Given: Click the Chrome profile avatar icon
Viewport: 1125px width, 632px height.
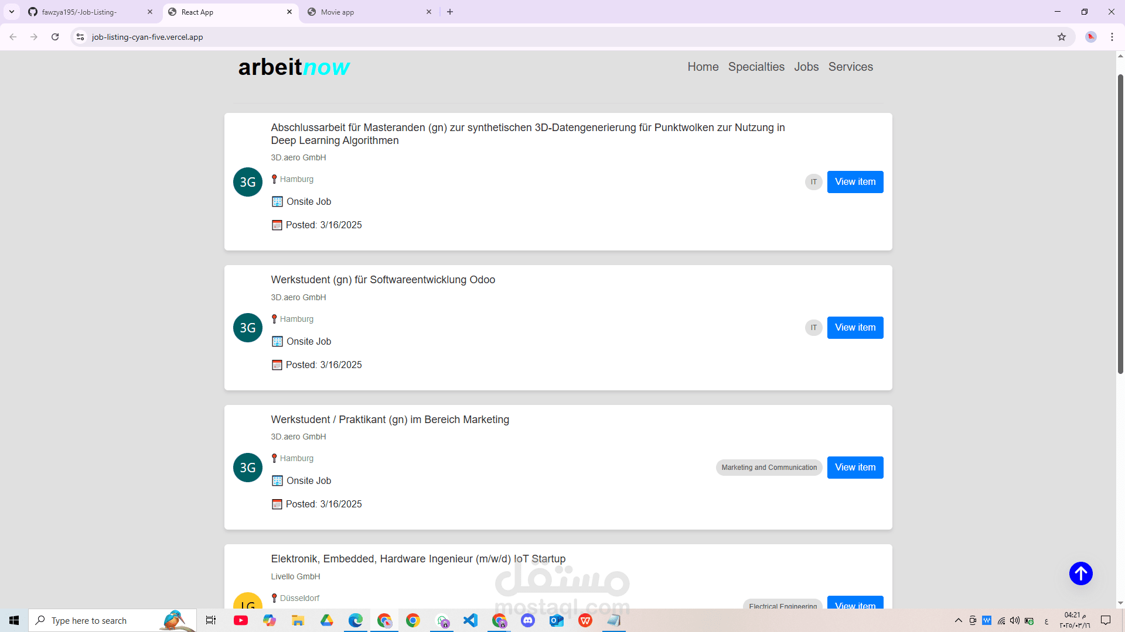Looking at the screenshot, I should pos(1090,37).
